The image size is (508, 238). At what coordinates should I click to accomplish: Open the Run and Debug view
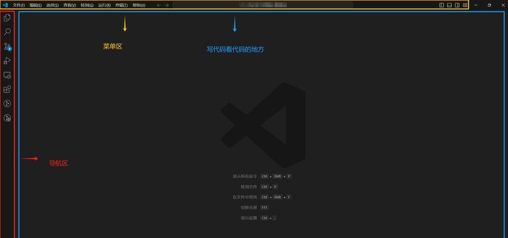click(7, 61)
